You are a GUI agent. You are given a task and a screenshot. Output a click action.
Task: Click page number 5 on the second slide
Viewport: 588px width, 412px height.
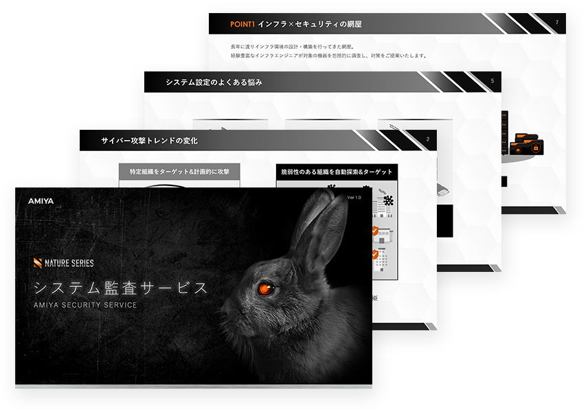coord(493,80)
